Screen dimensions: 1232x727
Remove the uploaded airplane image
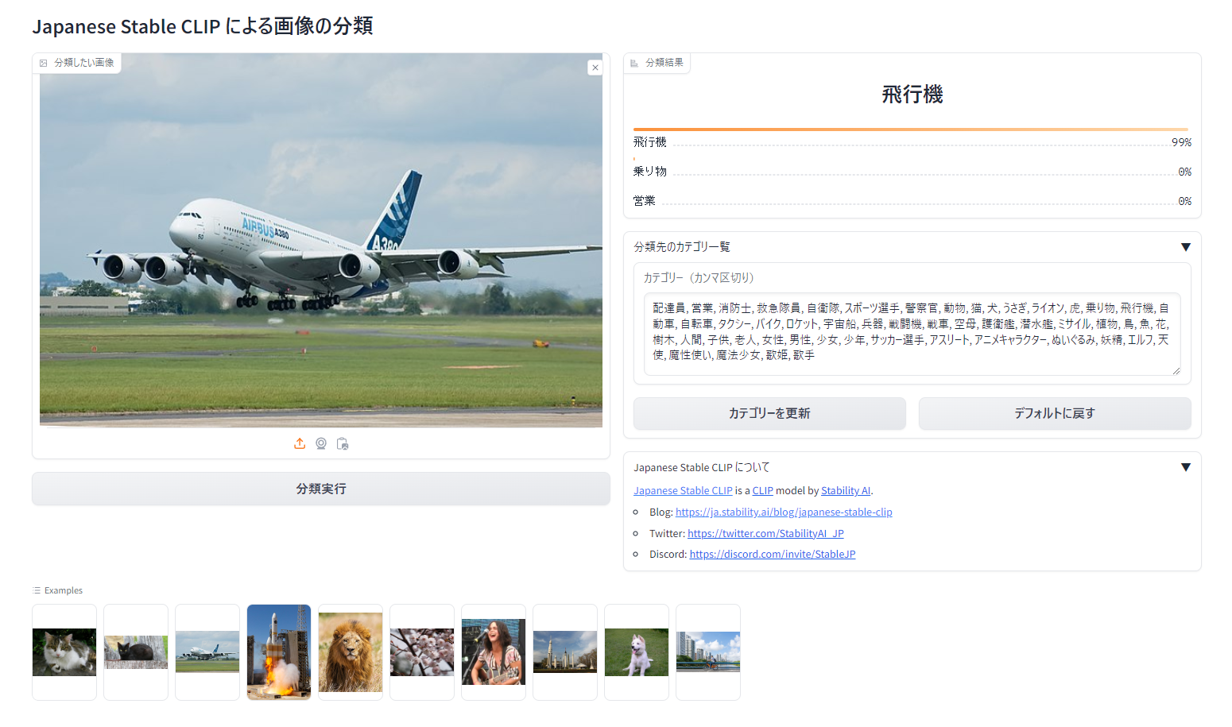pos(595,68)
